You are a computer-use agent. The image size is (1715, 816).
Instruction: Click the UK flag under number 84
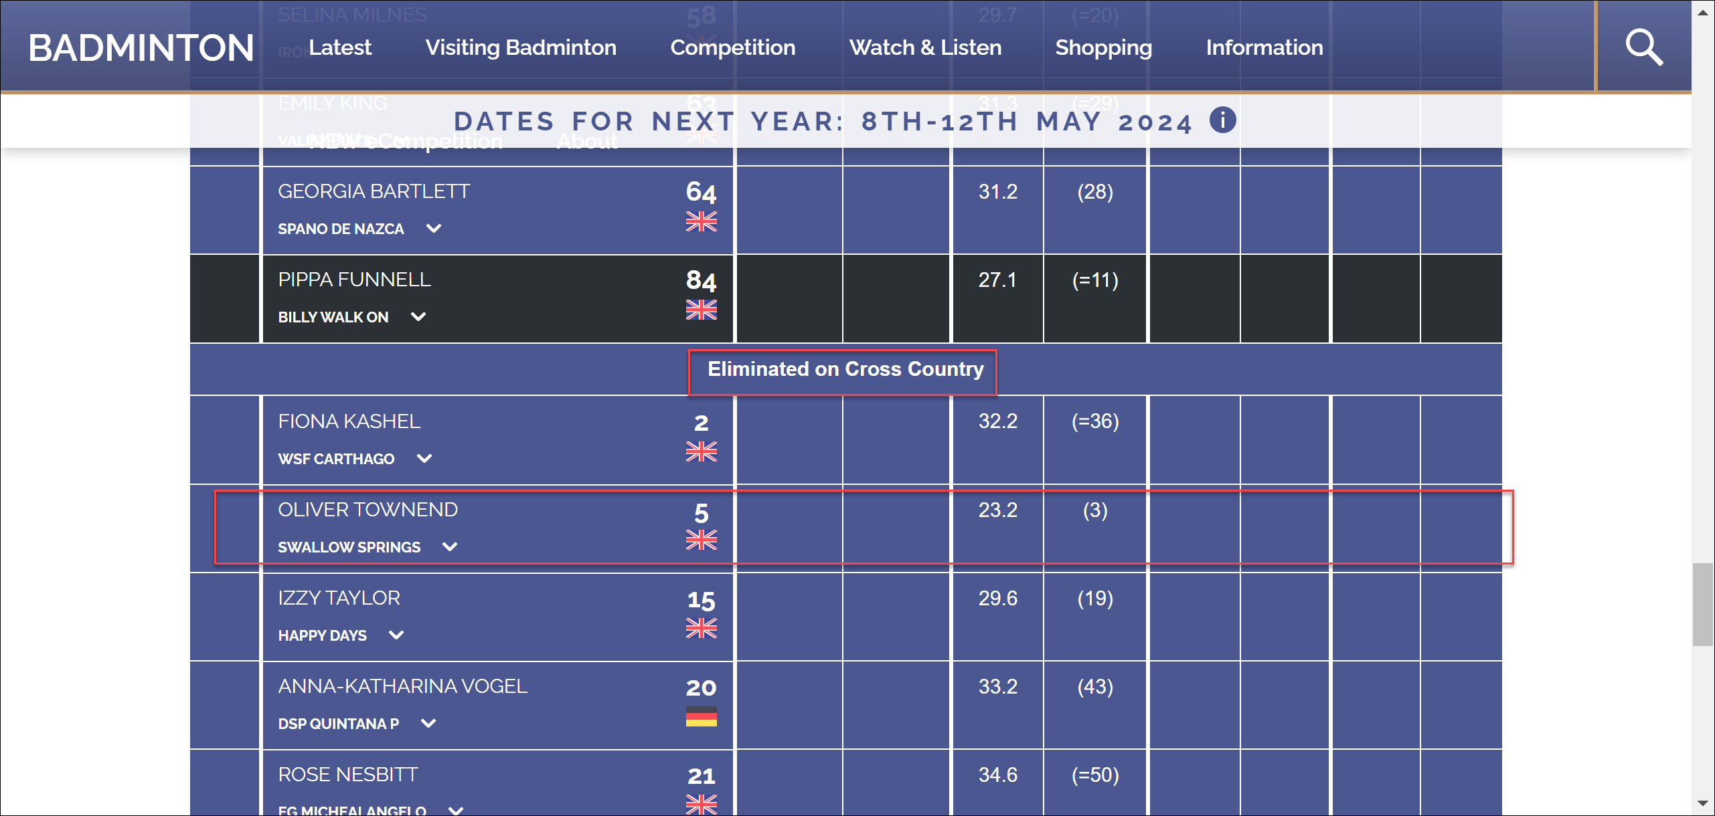(701, 310)
